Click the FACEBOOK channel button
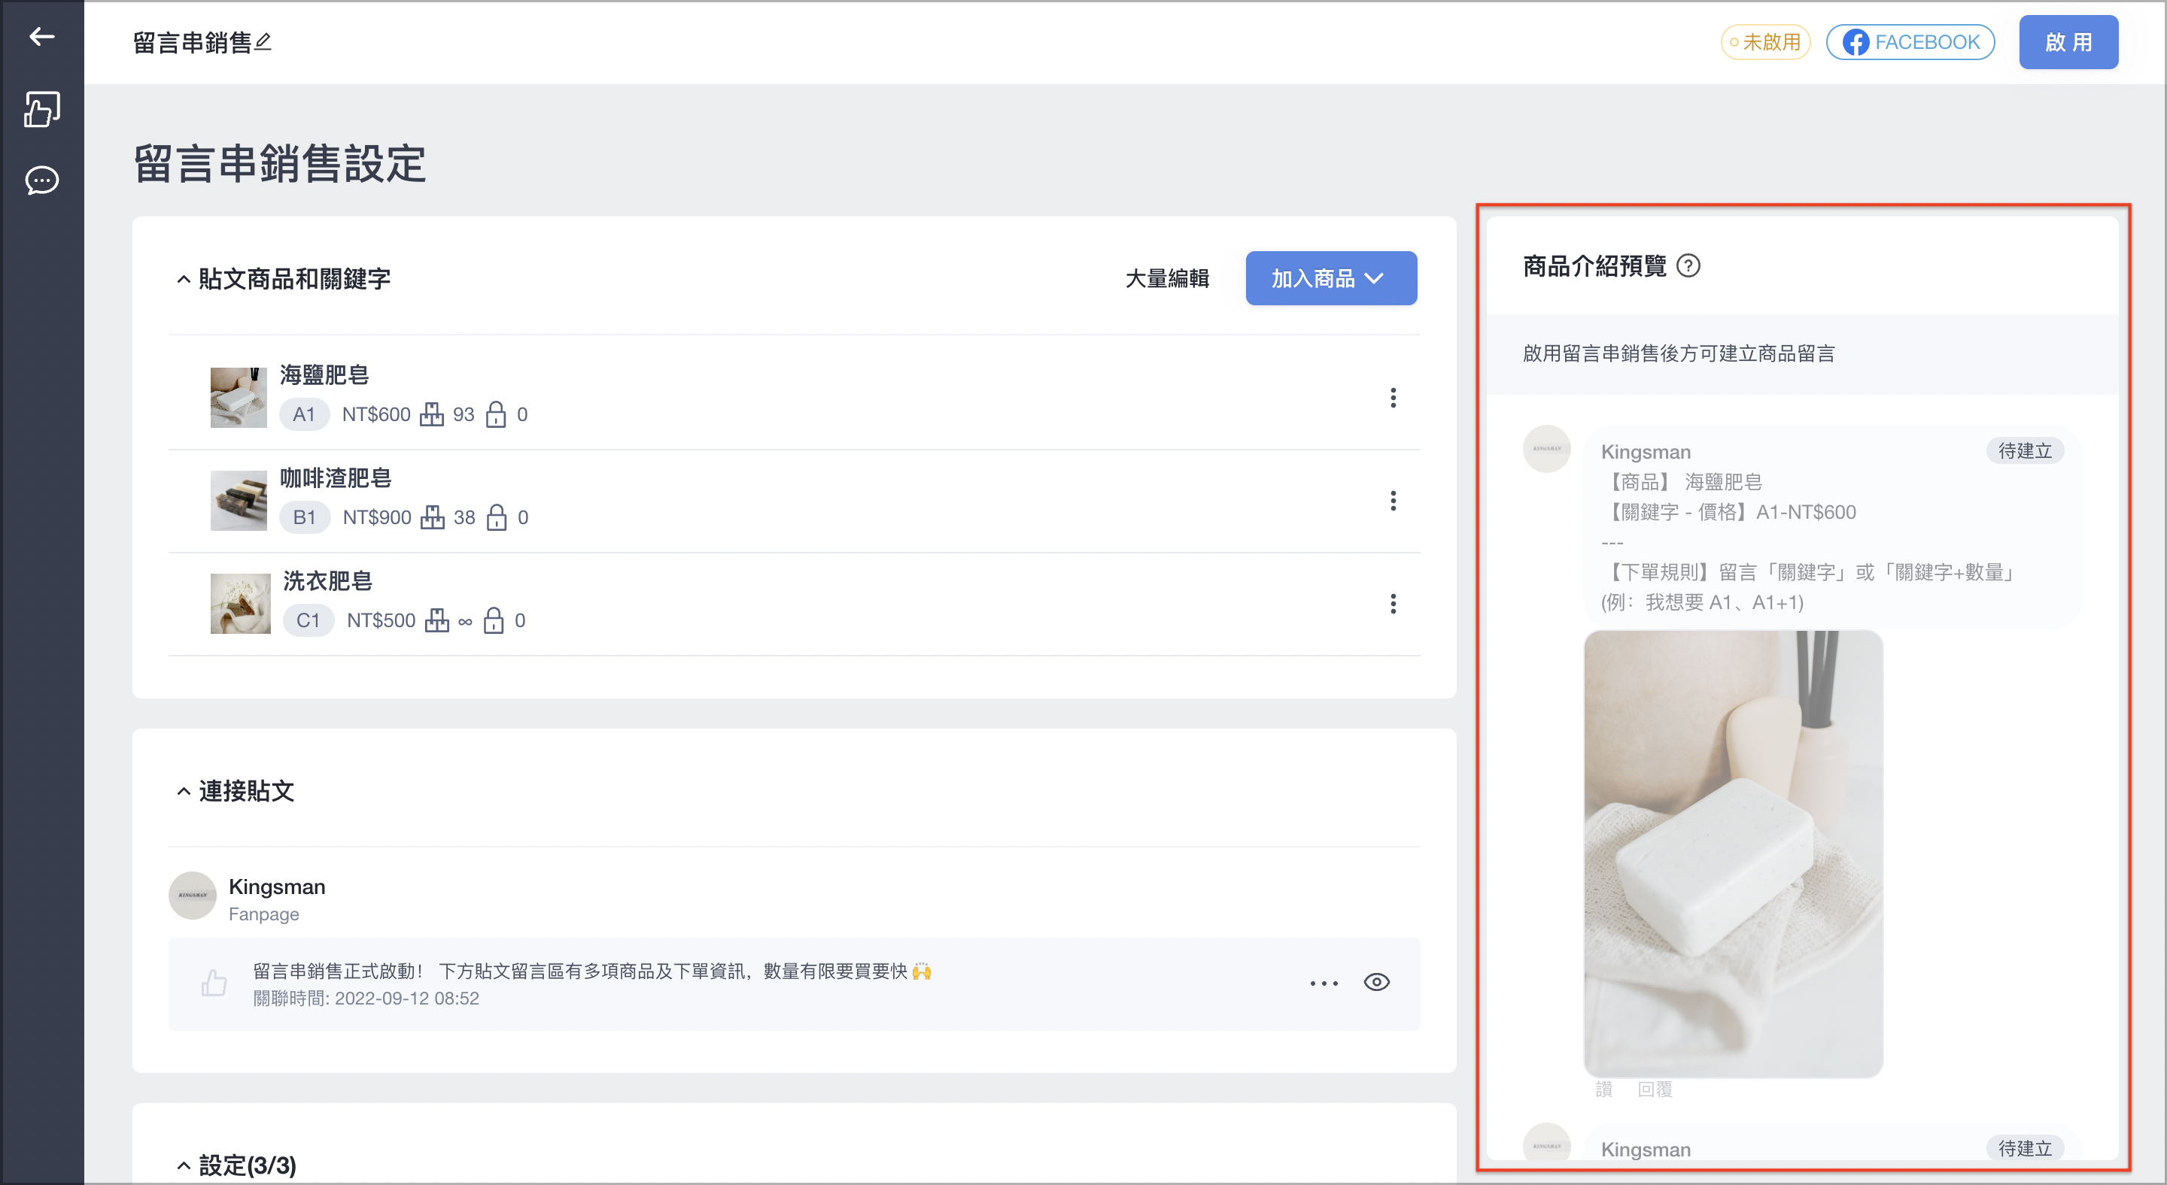The height and width of the screenshot is (1185, 2167). tap(1910, 42)
